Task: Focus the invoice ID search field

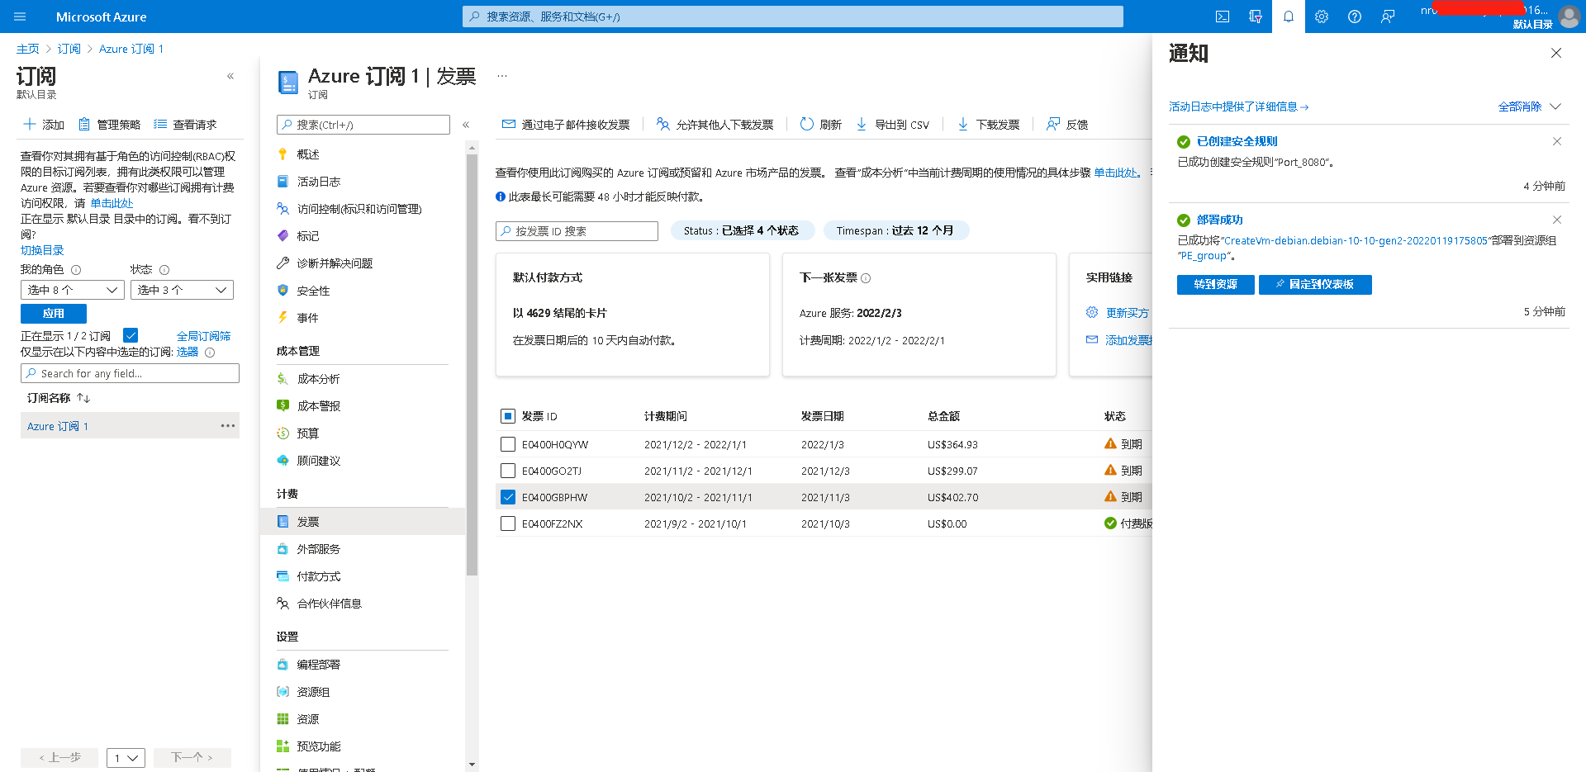Action: tap(577, 231)
